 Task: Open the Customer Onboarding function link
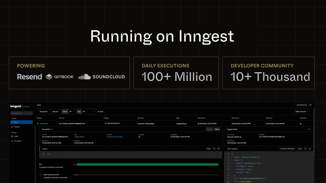click(x=115, y=137)
